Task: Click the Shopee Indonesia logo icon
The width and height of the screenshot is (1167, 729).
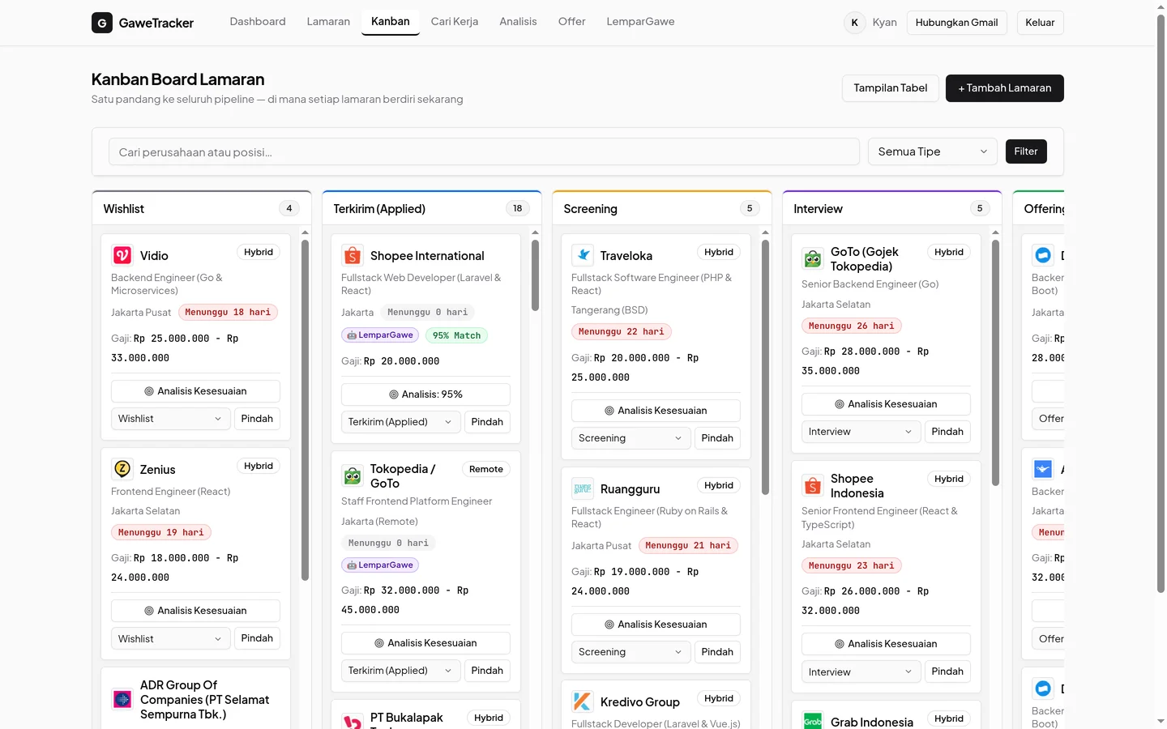Action: click(x=813, y=485)
